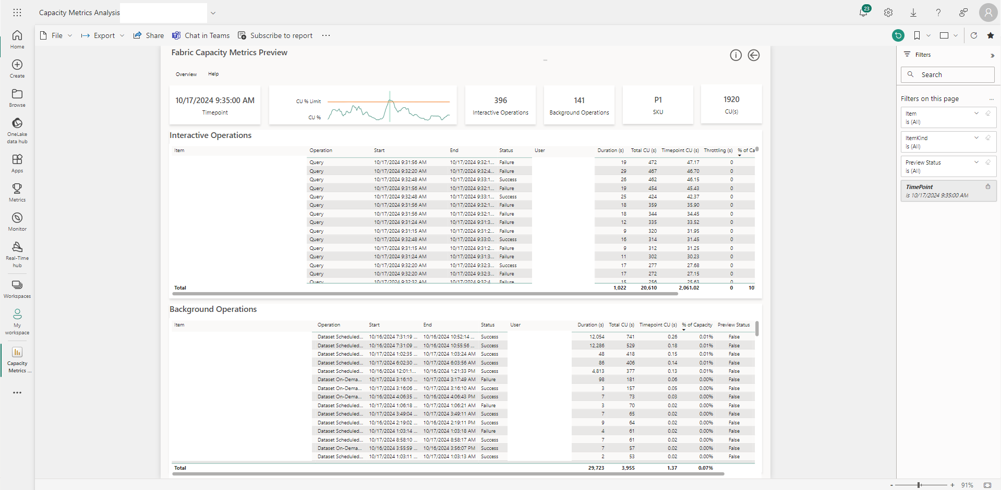The width and height of the screenshot is (1001, 490).
Task: Go to Home in the sidebar
Action: (x=17, y=40)
